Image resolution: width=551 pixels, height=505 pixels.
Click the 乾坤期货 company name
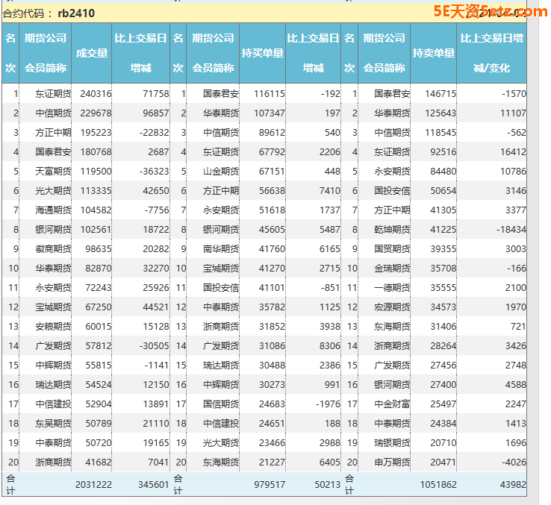pos(392,230)
